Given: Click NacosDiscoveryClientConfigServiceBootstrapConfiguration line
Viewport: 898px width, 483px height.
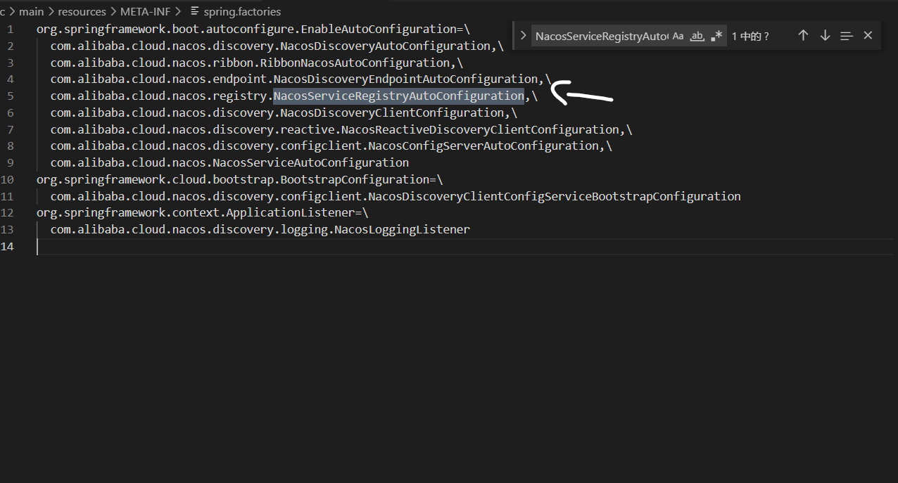Looking at the screenshot, I should coord(396,196).
